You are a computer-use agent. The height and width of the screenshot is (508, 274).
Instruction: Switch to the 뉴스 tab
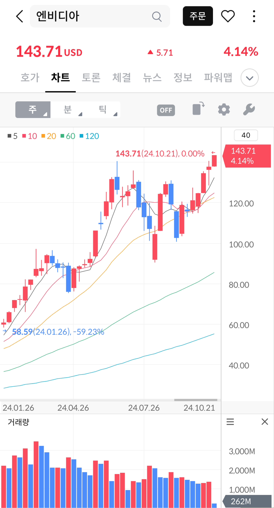click(x=152, y=78)
